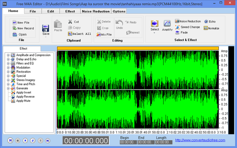The height and width of the screenshot is (148, 237).
Task: Click the Mix File icon
Action: click(98, 34)
